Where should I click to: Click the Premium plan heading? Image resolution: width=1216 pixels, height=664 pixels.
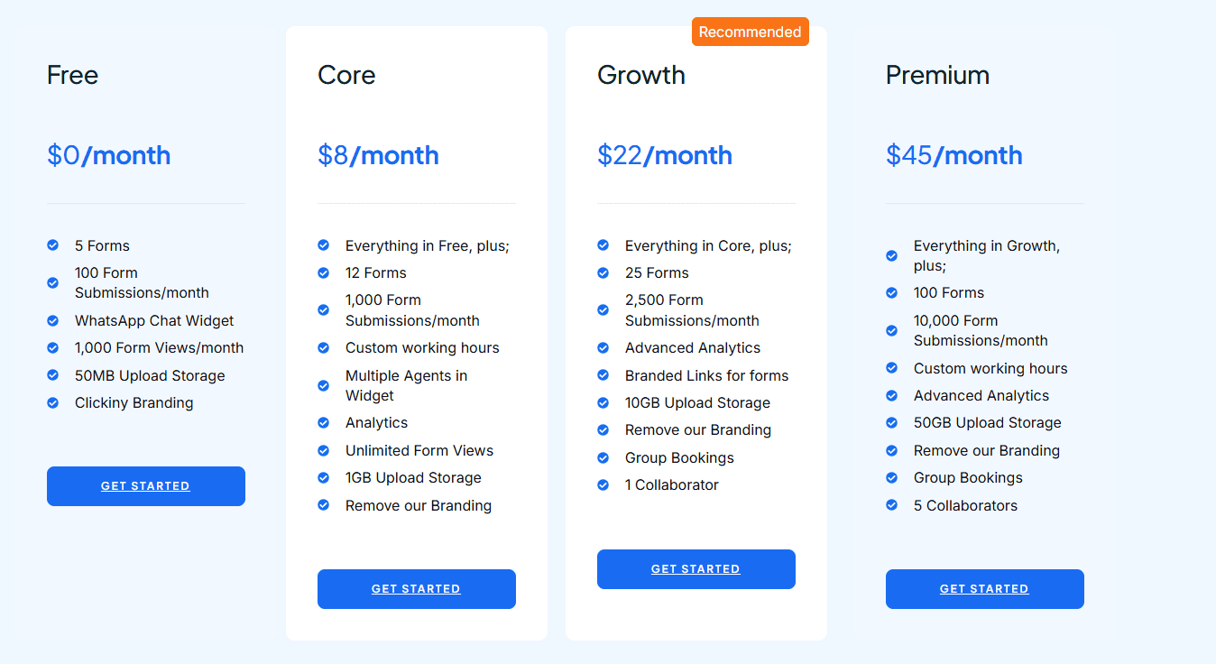937,75
